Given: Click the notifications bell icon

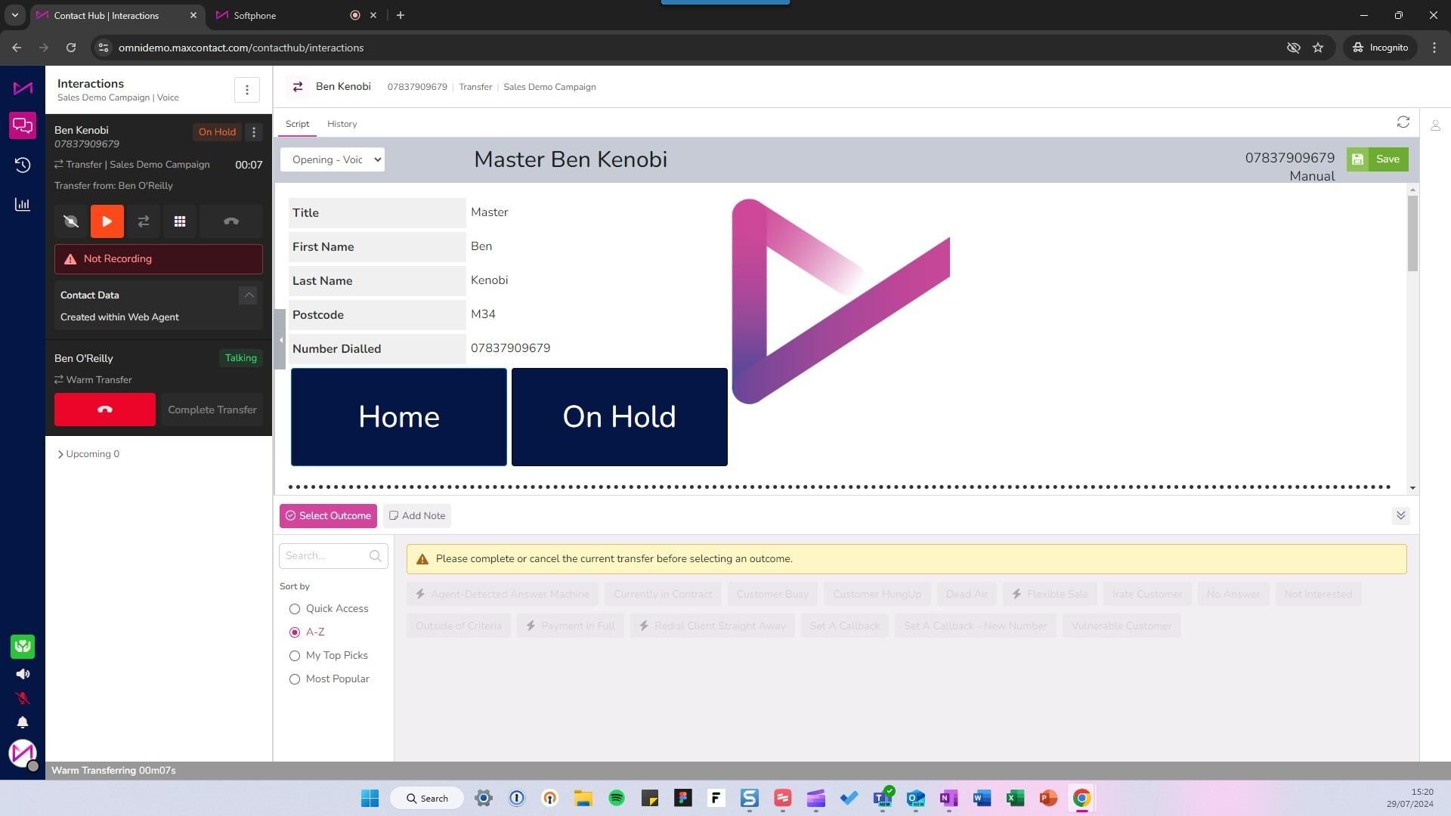Looking at the screenshot, I should 23,722.
